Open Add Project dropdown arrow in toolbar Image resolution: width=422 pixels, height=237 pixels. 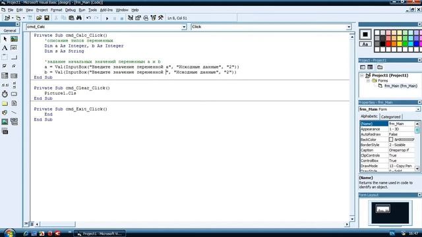[13, 18]
